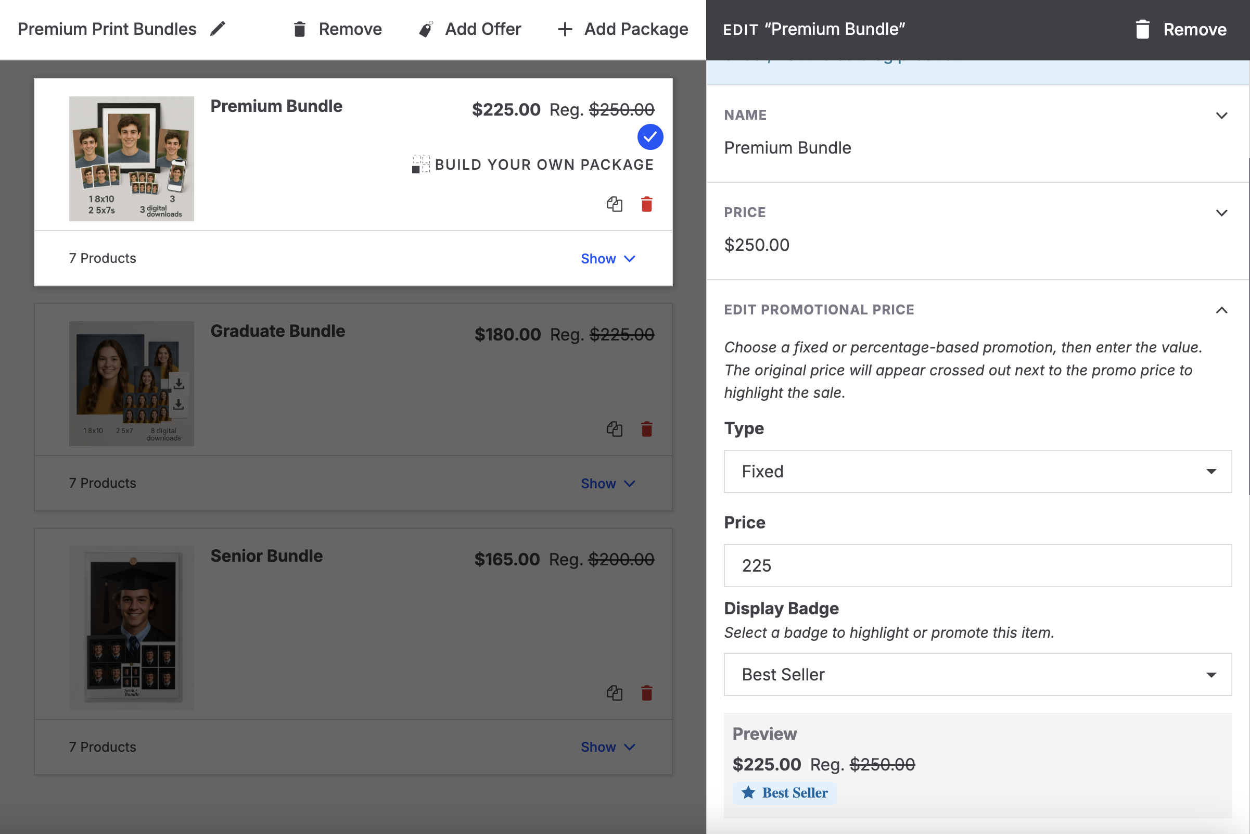The height and width of the screenshot is (834, 1250).
Task: Toggle the blue checkmark on Premium Bundle
Action: 650,137
